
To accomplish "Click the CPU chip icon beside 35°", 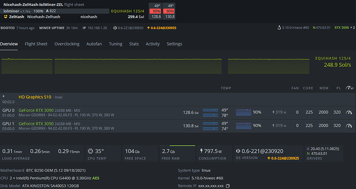I will coord(90,151).
